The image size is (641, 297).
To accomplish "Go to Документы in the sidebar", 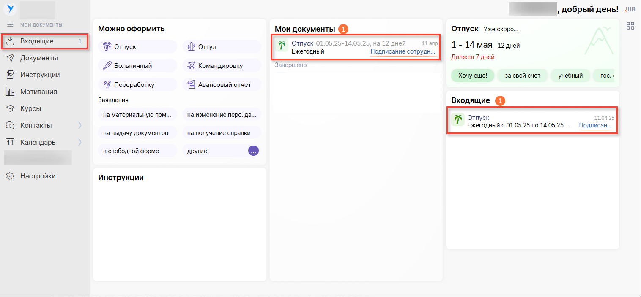I will coord(39,58).
